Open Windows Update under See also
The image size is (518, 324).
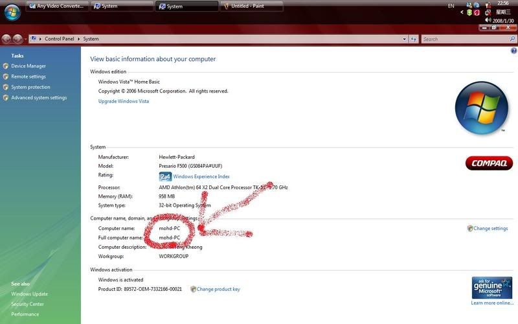29,294
